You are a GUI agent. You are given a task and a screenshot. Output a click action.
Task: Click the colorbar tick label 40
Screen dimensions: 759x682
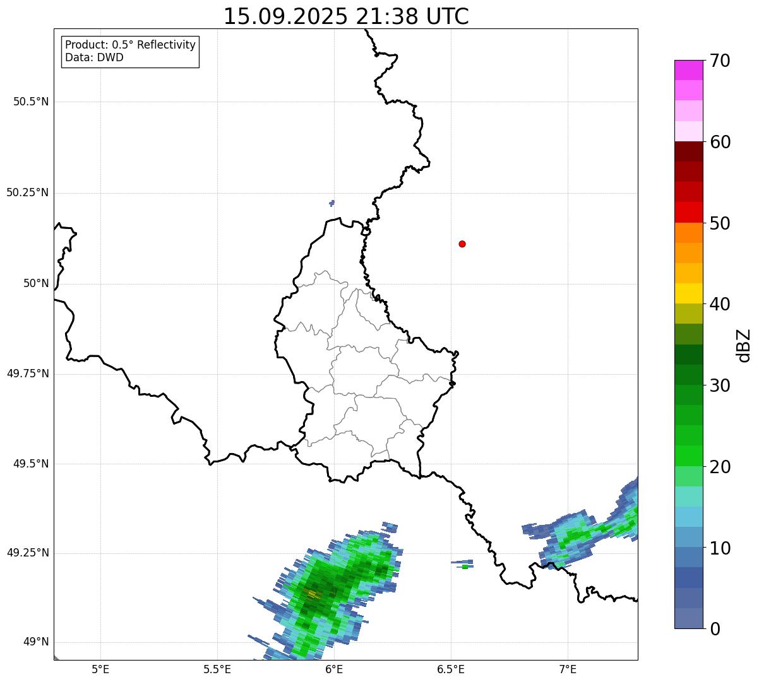pyautogui.click(x=720, y=304)
